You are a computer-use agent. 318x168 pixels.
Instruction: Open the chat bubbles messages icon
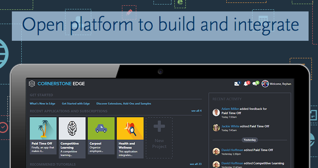coord(255,84)
